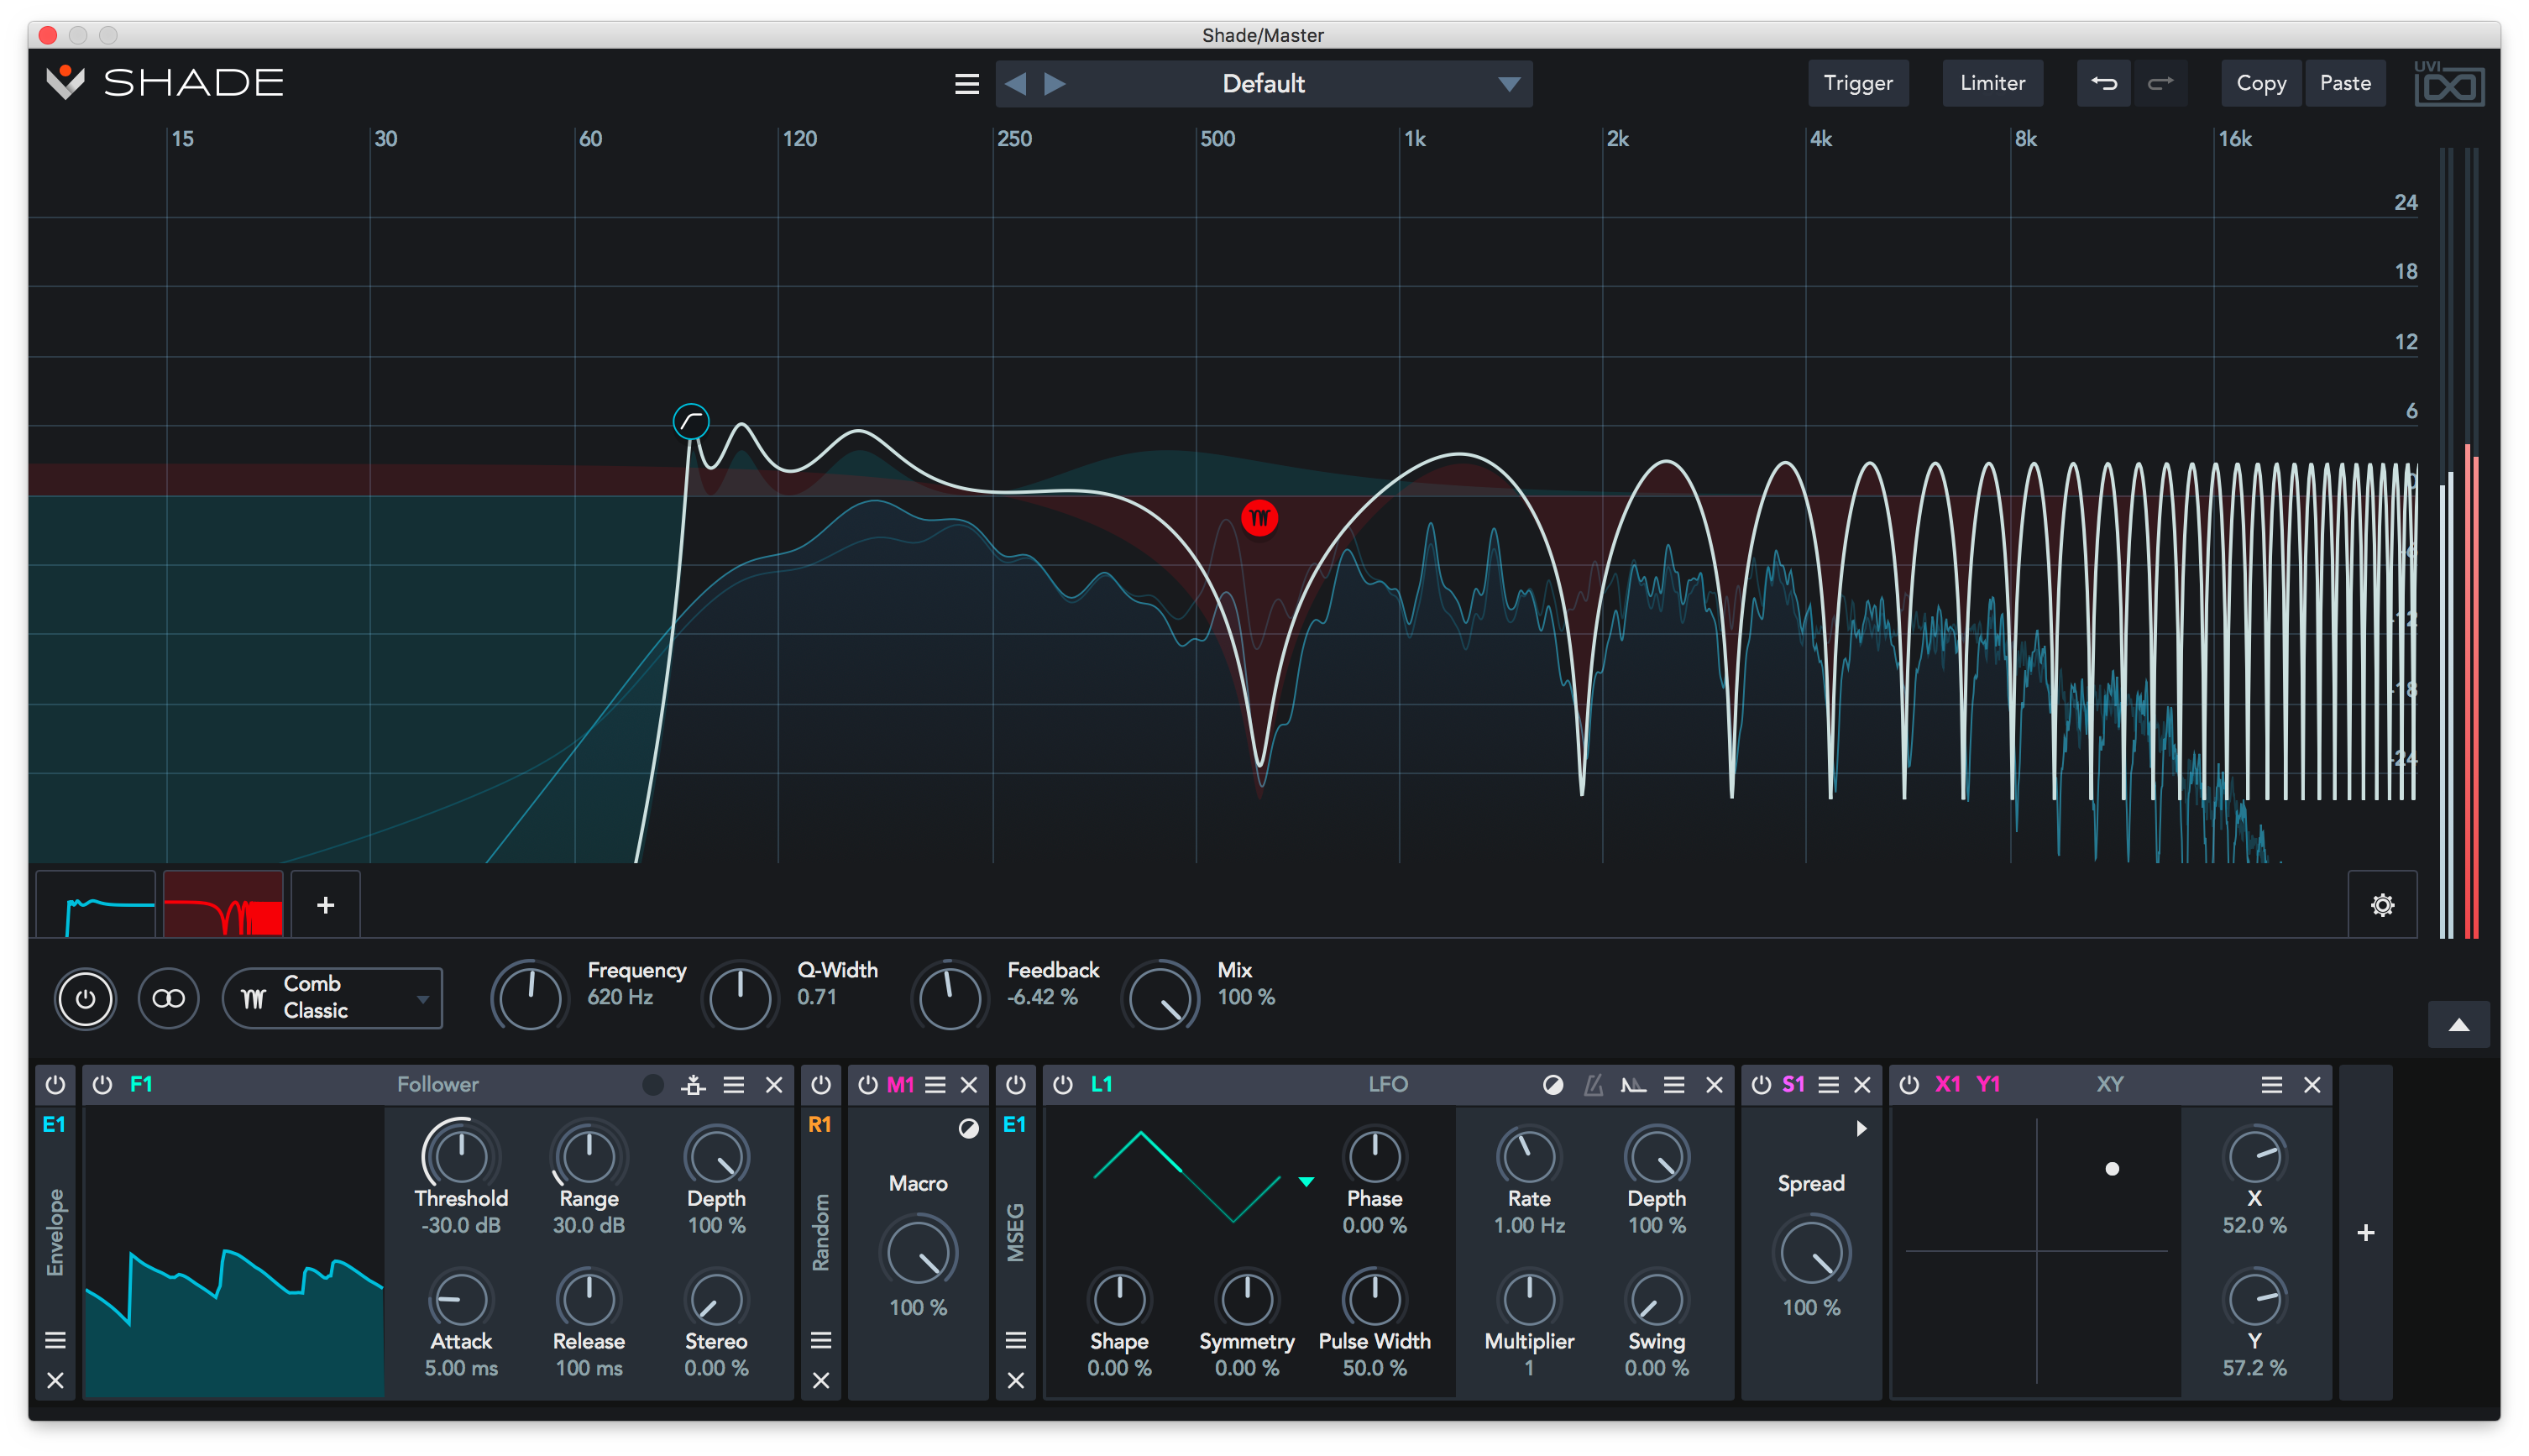Viewport: 2529px width, 1456px height.
Task: Remove the XY modulator
Action: 2312,1085
